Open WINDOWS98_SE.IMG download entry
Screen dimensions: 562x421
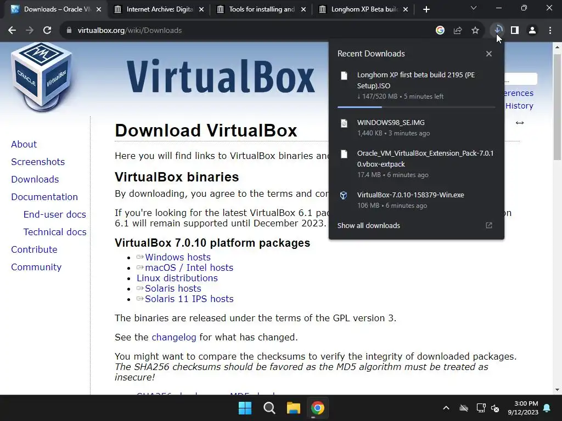pyautogui.click(x=416, y=127)
